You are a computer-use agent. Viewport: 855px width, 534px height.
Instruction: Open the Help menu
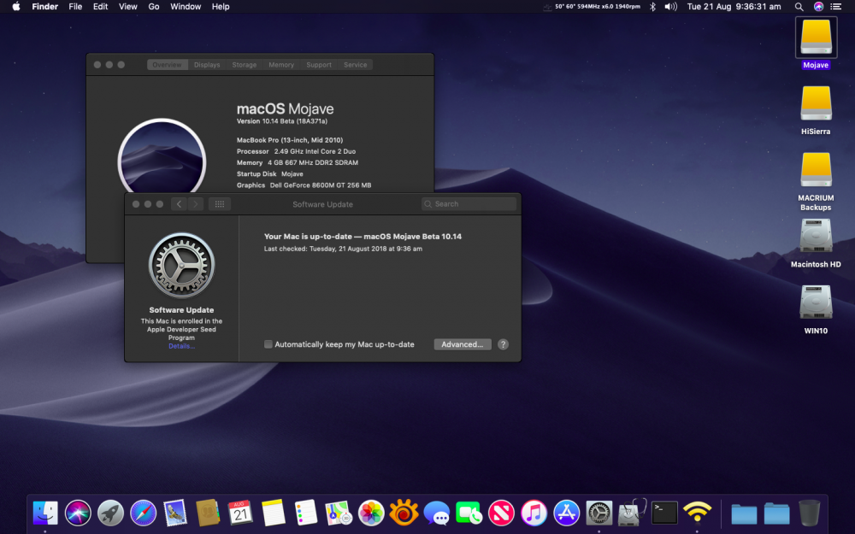tap(221, 7)
